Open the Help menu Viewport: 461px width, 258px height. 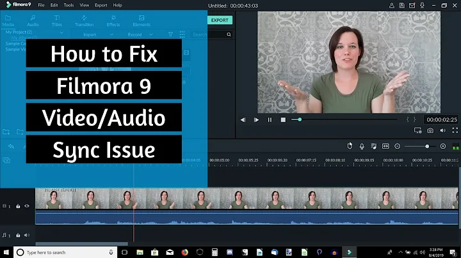pos(117,5)
